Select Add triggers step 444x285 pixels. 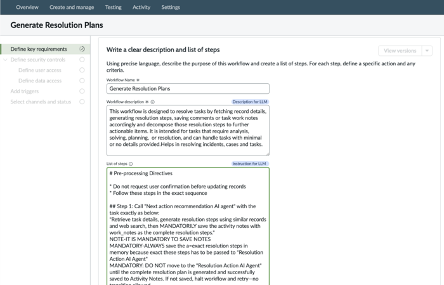pyautogui.click(x=24, y=91)
